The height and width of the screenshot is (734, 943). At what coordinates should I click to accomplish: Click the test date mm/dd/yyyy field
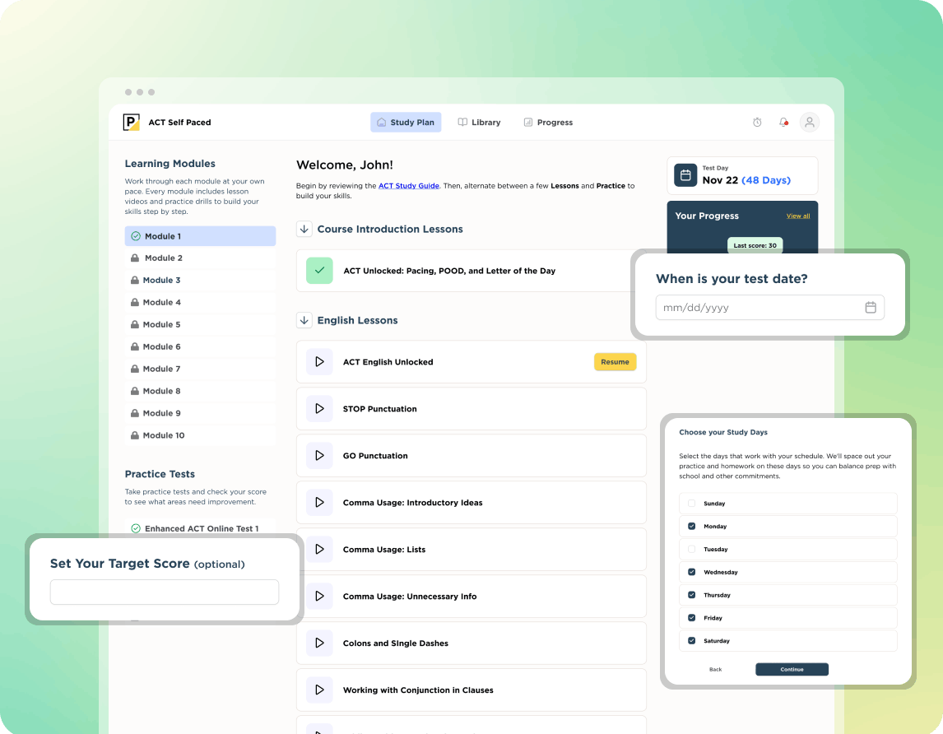point(770,308)
